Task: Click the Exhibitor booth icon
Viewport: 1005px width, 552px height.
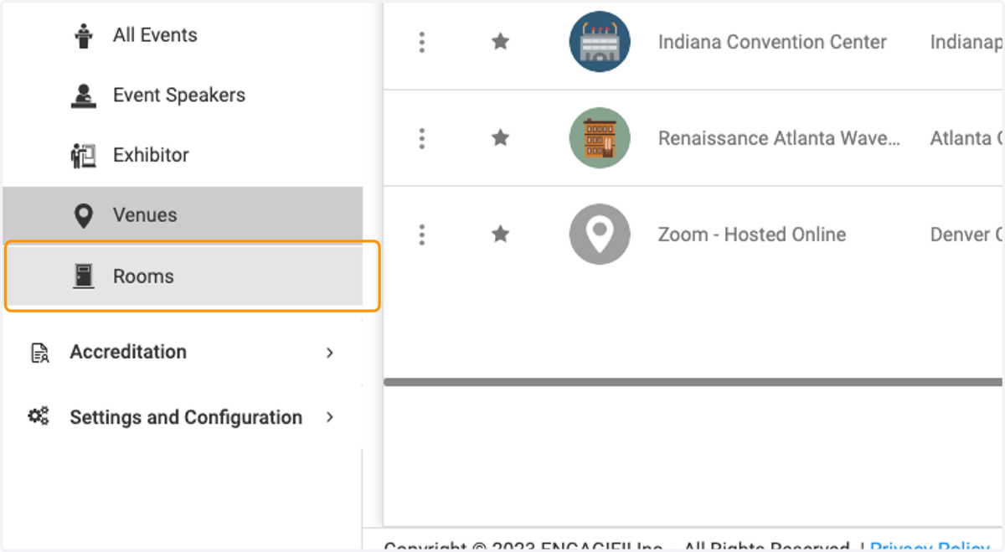Action: pos(83,156)
